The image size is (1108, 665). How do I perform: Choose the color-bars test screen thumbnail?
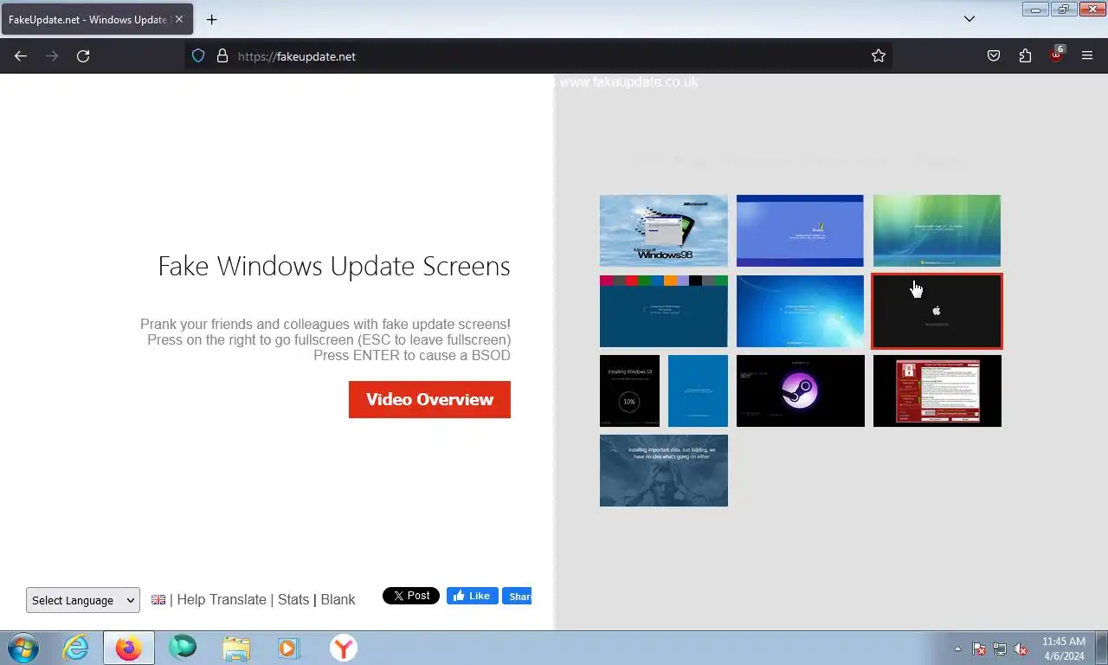[x=664, y=311]
